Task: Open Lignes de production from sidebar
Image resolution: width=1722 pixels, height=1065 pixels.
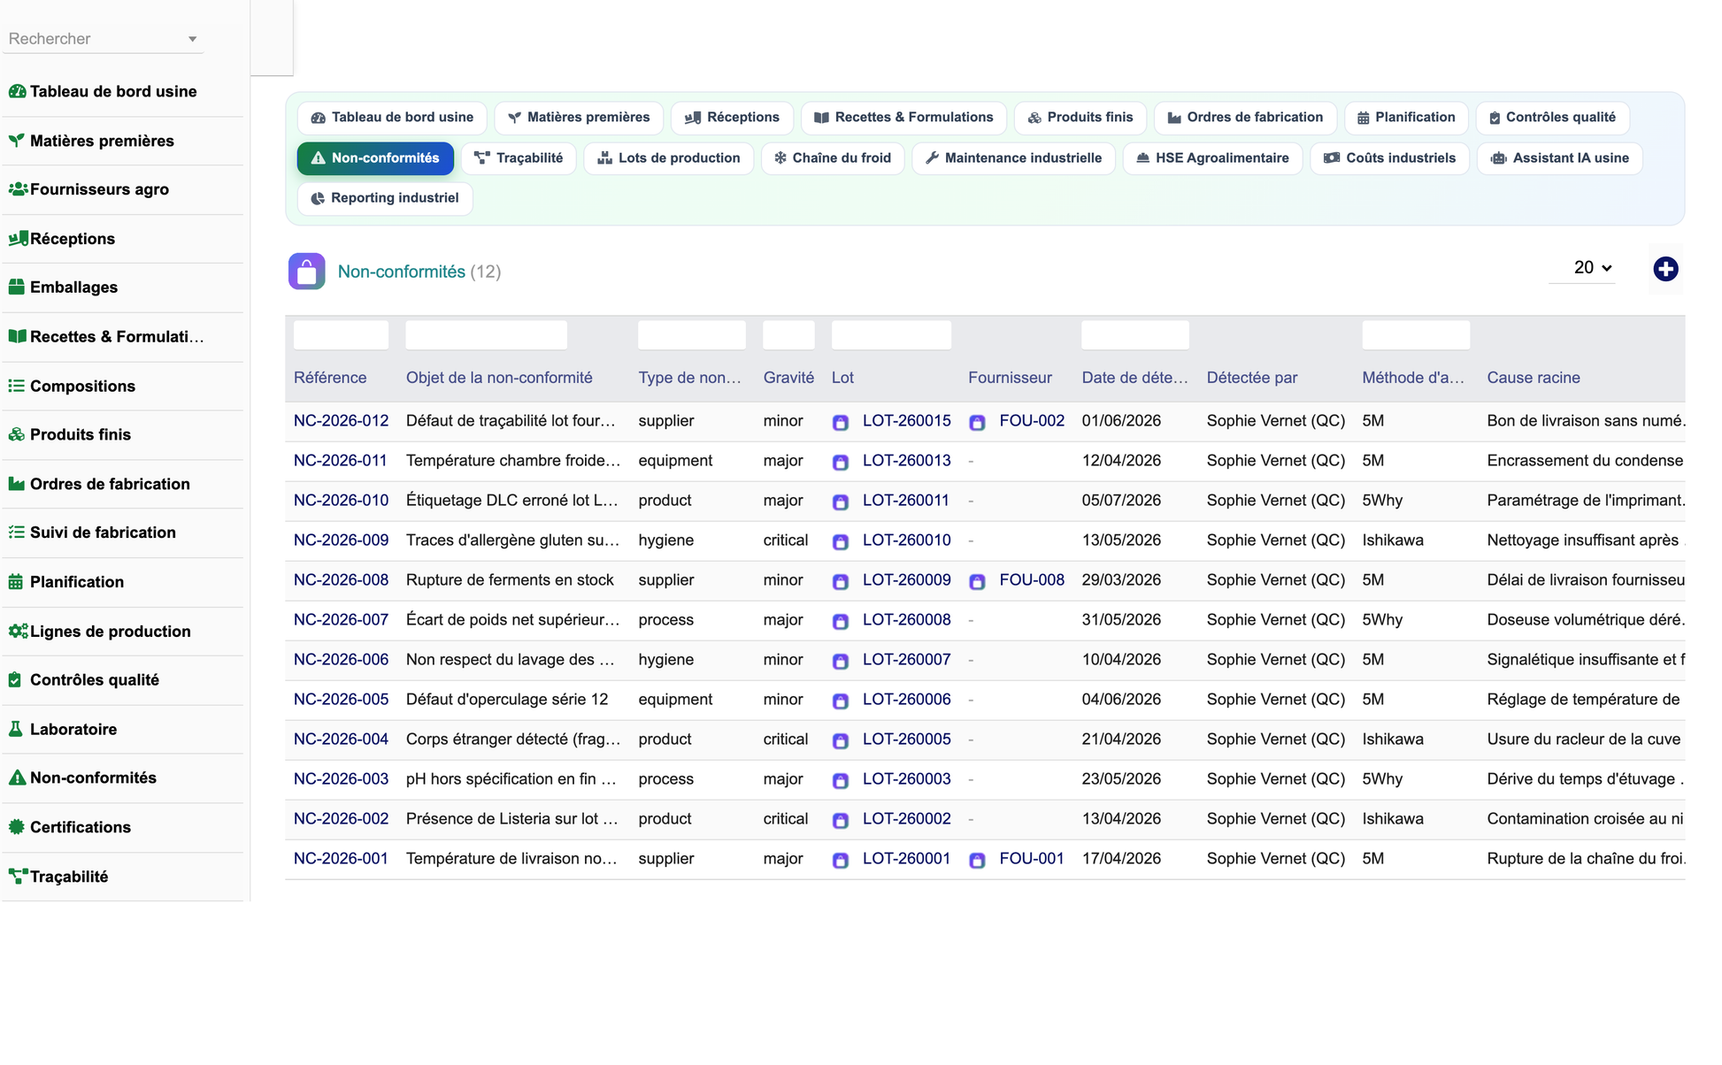Action: [x=110, y=632]
